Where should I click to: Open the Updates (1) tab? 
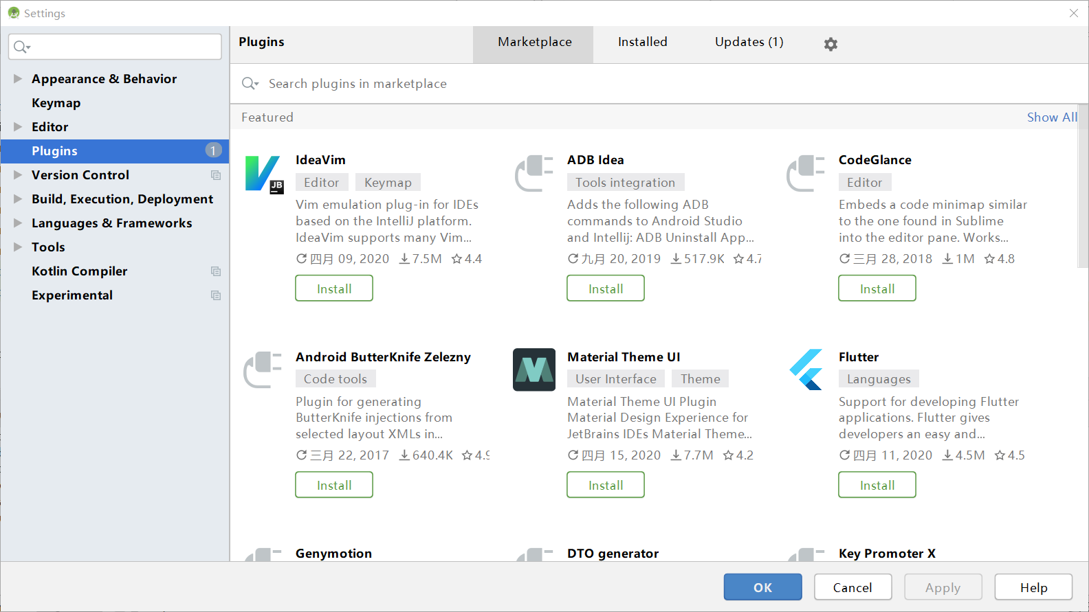749,42
